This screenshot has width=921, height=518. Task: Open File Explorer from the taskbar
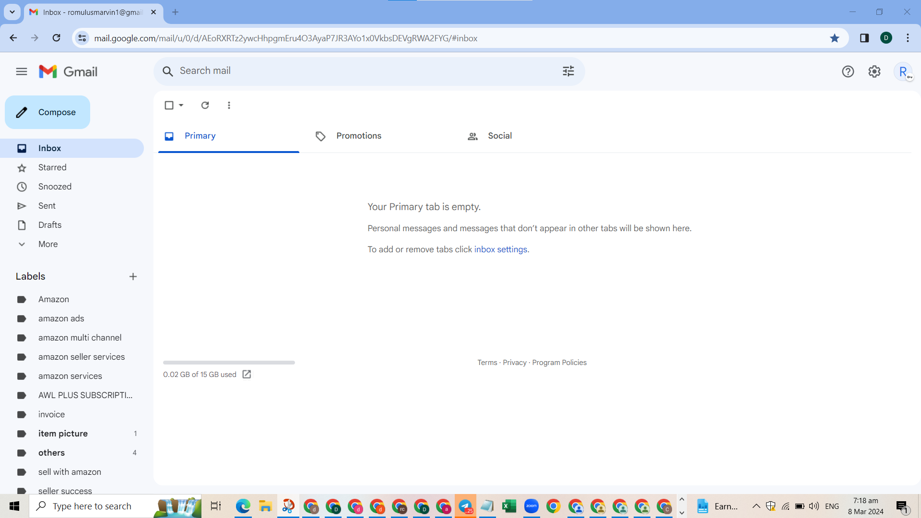point(265,506)
